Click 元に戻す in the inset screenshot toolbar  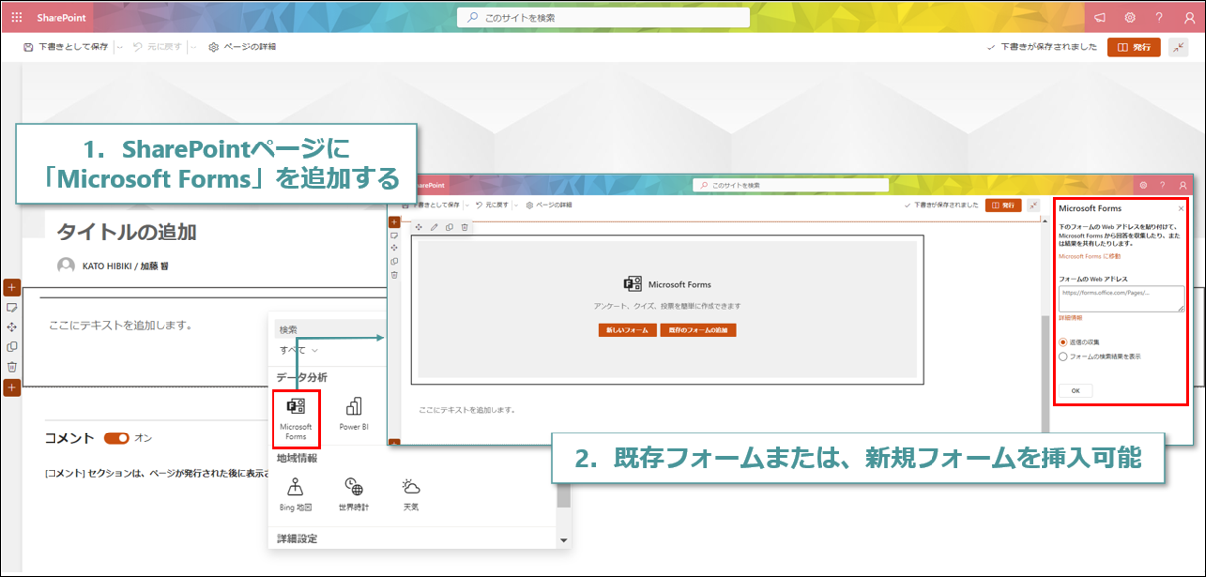493,205
